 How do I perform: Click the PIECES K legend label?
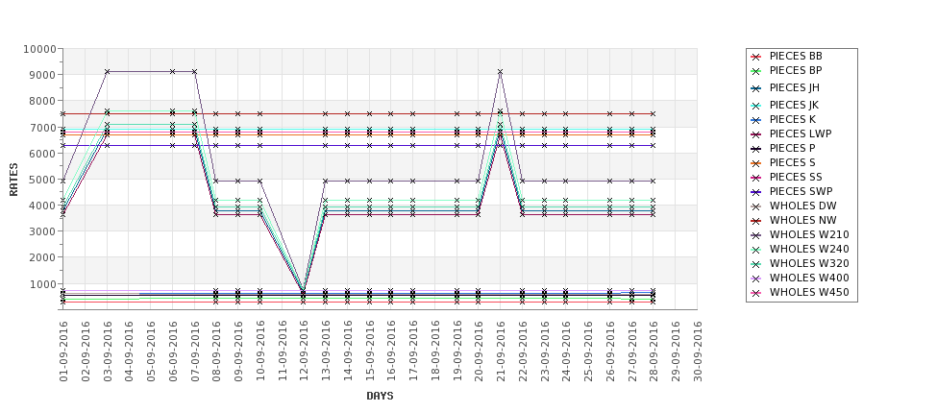pyautogui.click(x=793, y=119)
